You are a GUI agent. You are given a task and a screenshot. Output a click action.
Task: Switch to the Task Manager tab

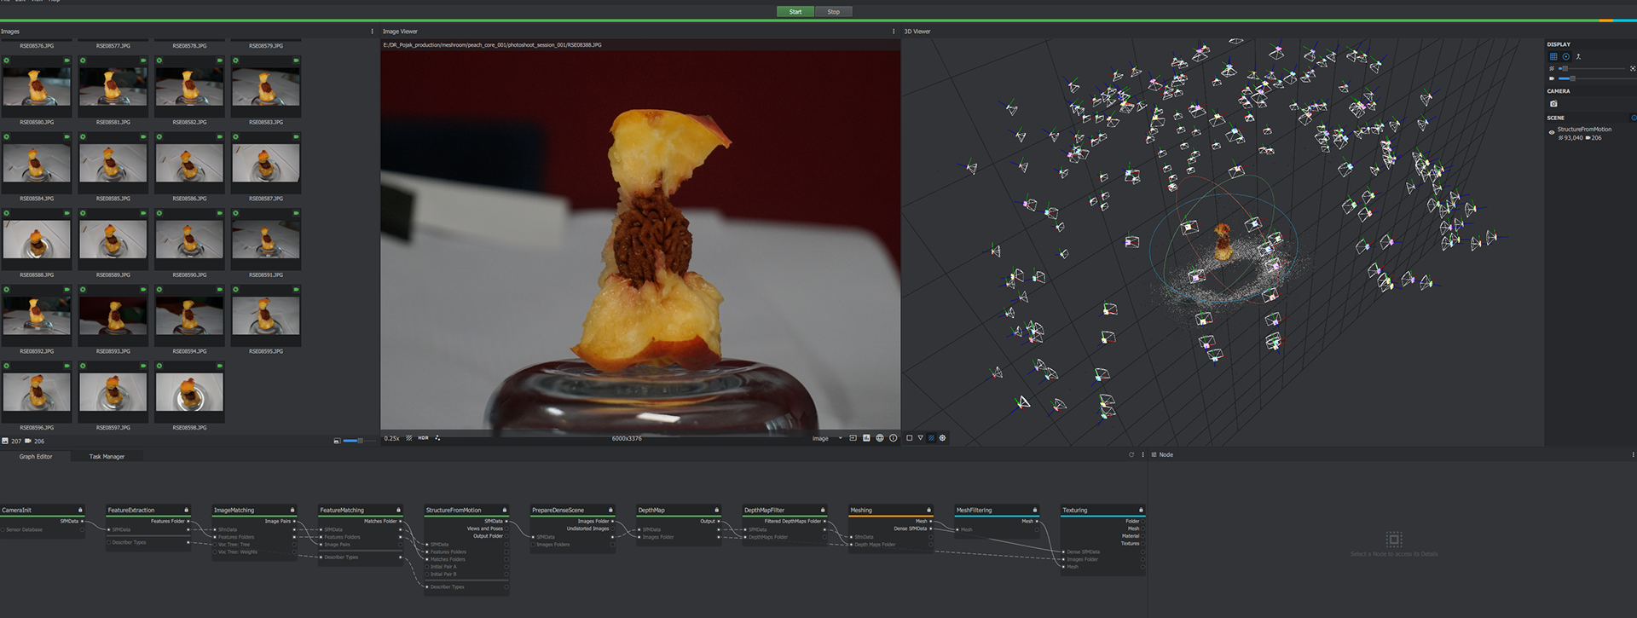pyautogui.click(x=107, y=457)
